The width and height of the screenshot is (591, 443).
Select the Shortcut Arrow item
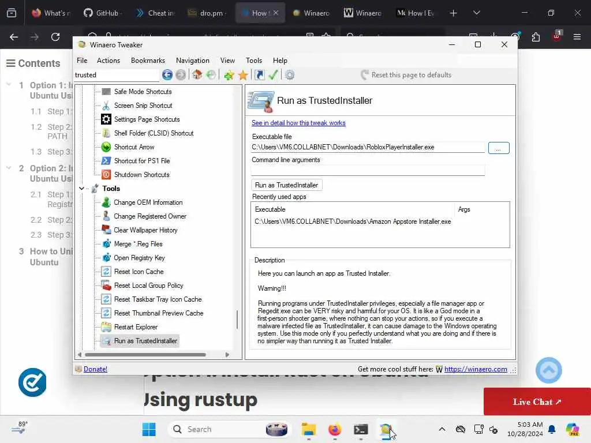(134, 147)
